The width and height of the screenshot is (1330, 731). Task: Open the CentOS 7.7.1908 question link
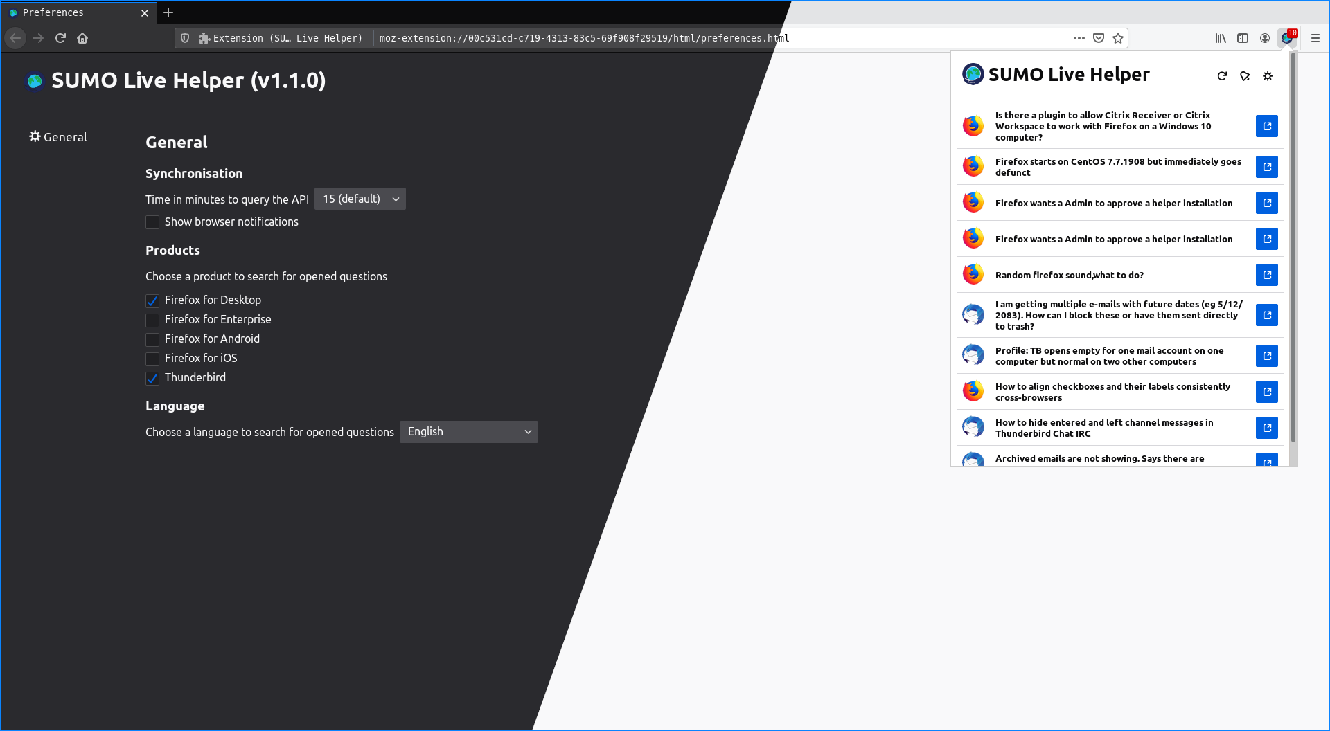coord(1267,167)
